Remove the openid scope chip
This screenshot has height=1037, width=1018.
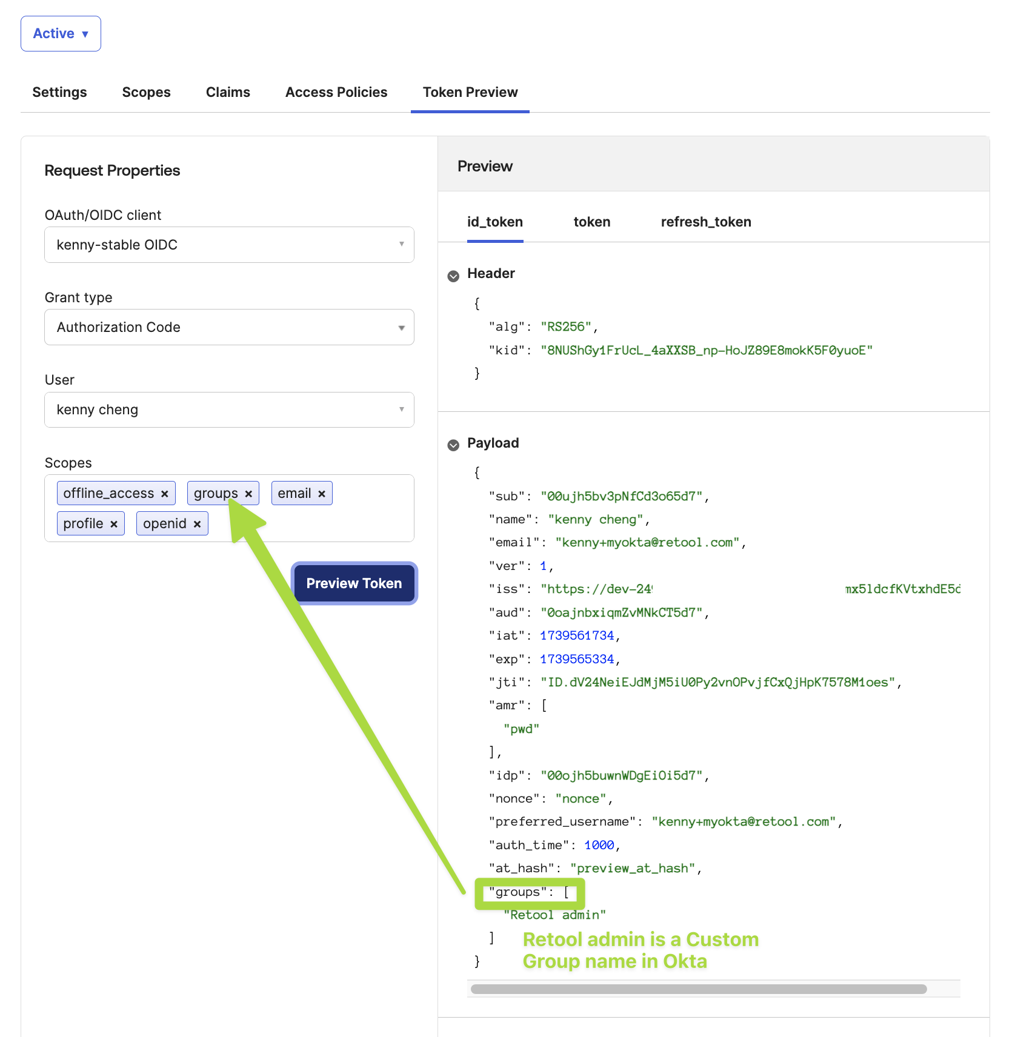click(197, 525)
